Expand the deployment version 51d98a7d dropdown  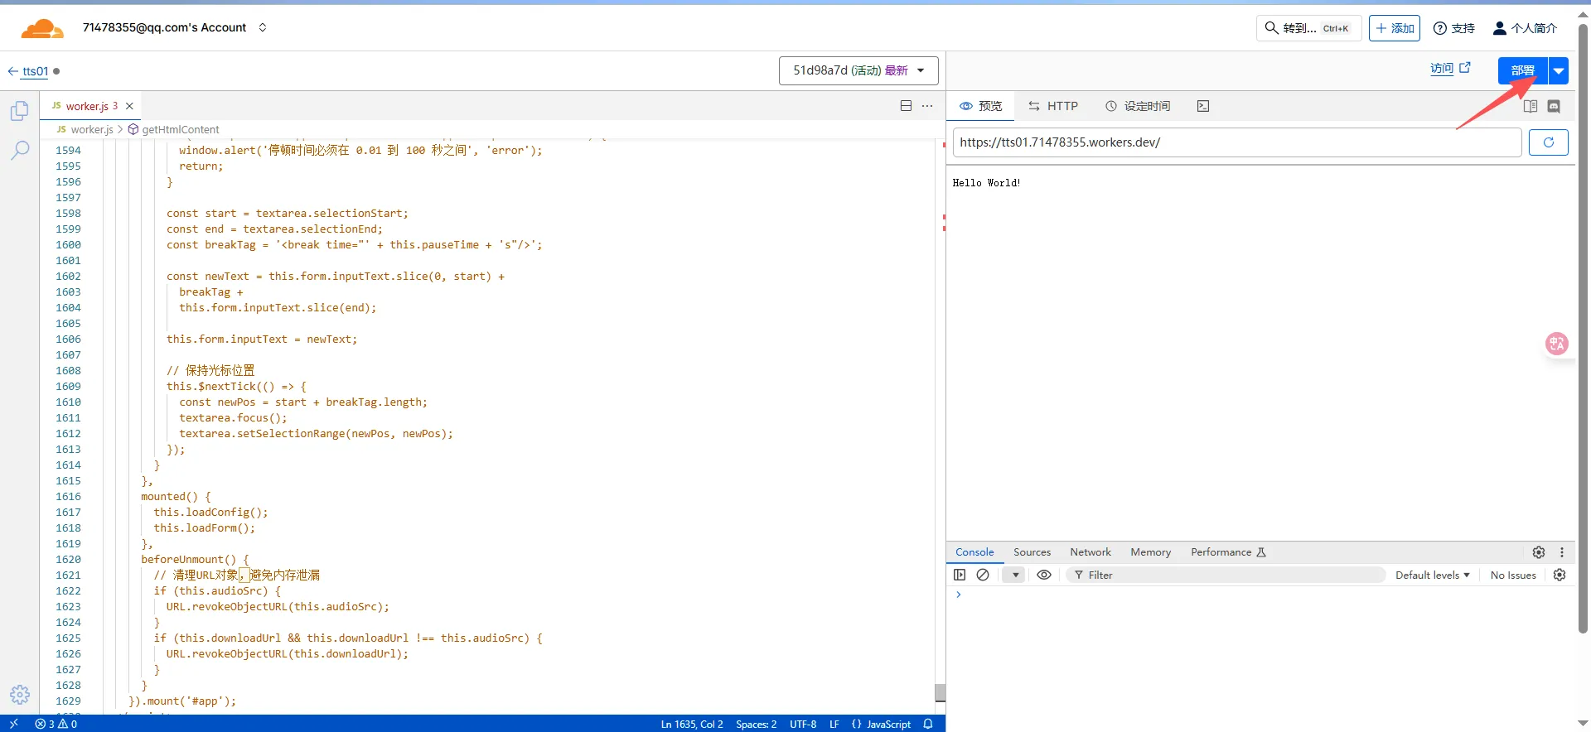point(858,70)
